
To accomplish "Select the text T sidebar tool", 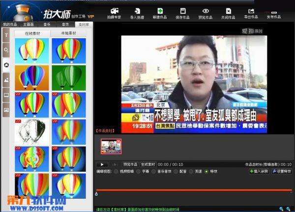I will 6,35.
